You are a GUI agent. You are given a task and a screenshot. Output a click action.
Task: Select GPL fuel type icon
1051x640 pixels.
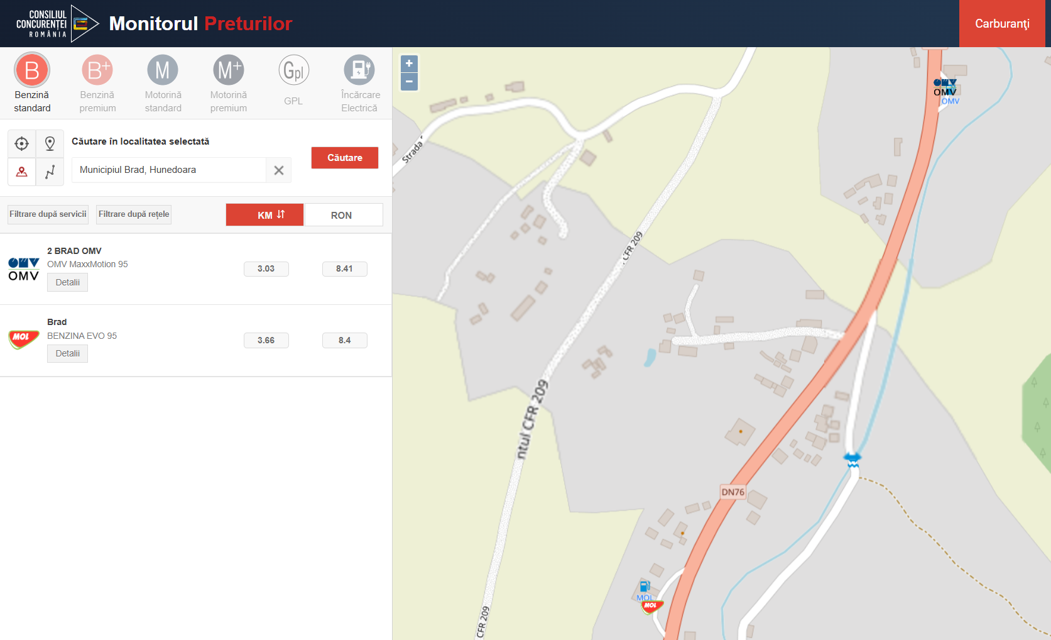click(293, 70)
